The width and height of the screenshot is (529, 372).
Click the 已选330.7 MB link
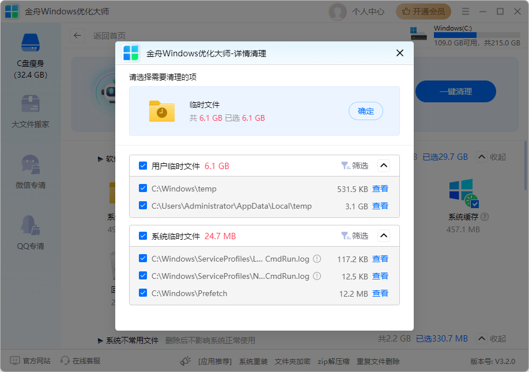click(x=442, y=339)
